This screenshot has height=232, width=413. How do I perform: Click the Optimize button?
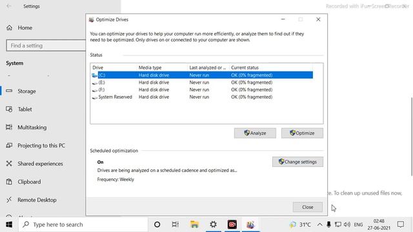click(302, 133)
